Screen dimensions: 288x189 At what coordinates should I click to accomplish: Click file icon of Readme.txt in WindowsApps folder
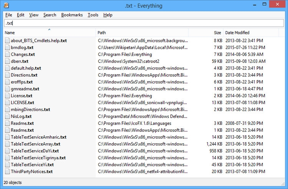click(x=7, y=130)
